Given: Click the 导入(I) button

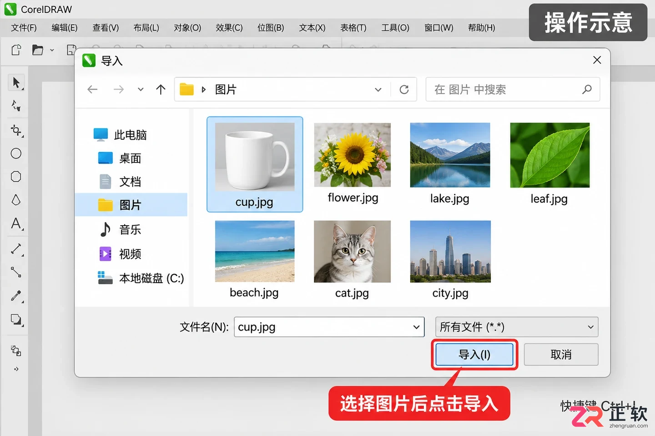Looking at the screenshot, I should click(474, 355).
